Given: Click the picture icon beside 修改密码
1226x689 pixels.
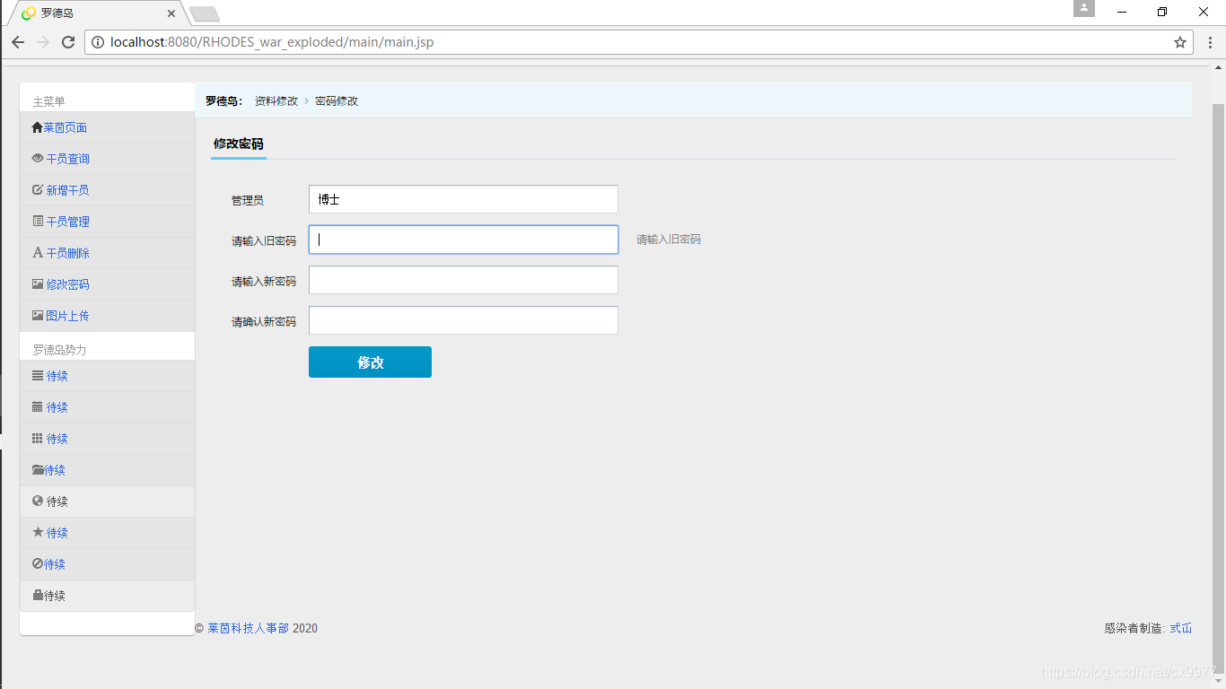Looking at the screenshot, I should point(38,284).
